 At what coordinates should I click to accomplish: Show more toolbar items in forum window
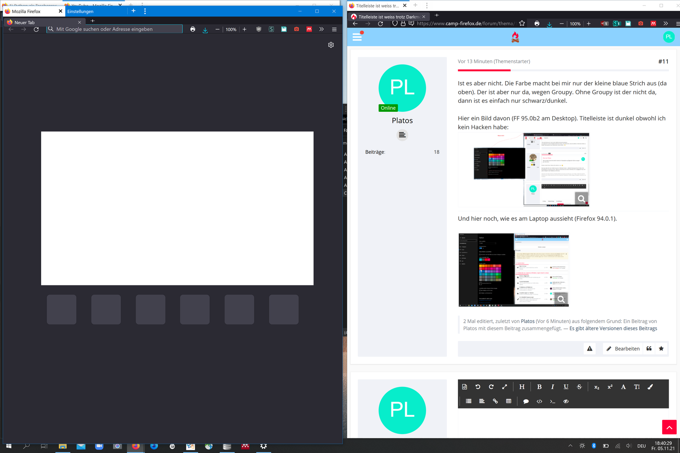pos(666,23)
